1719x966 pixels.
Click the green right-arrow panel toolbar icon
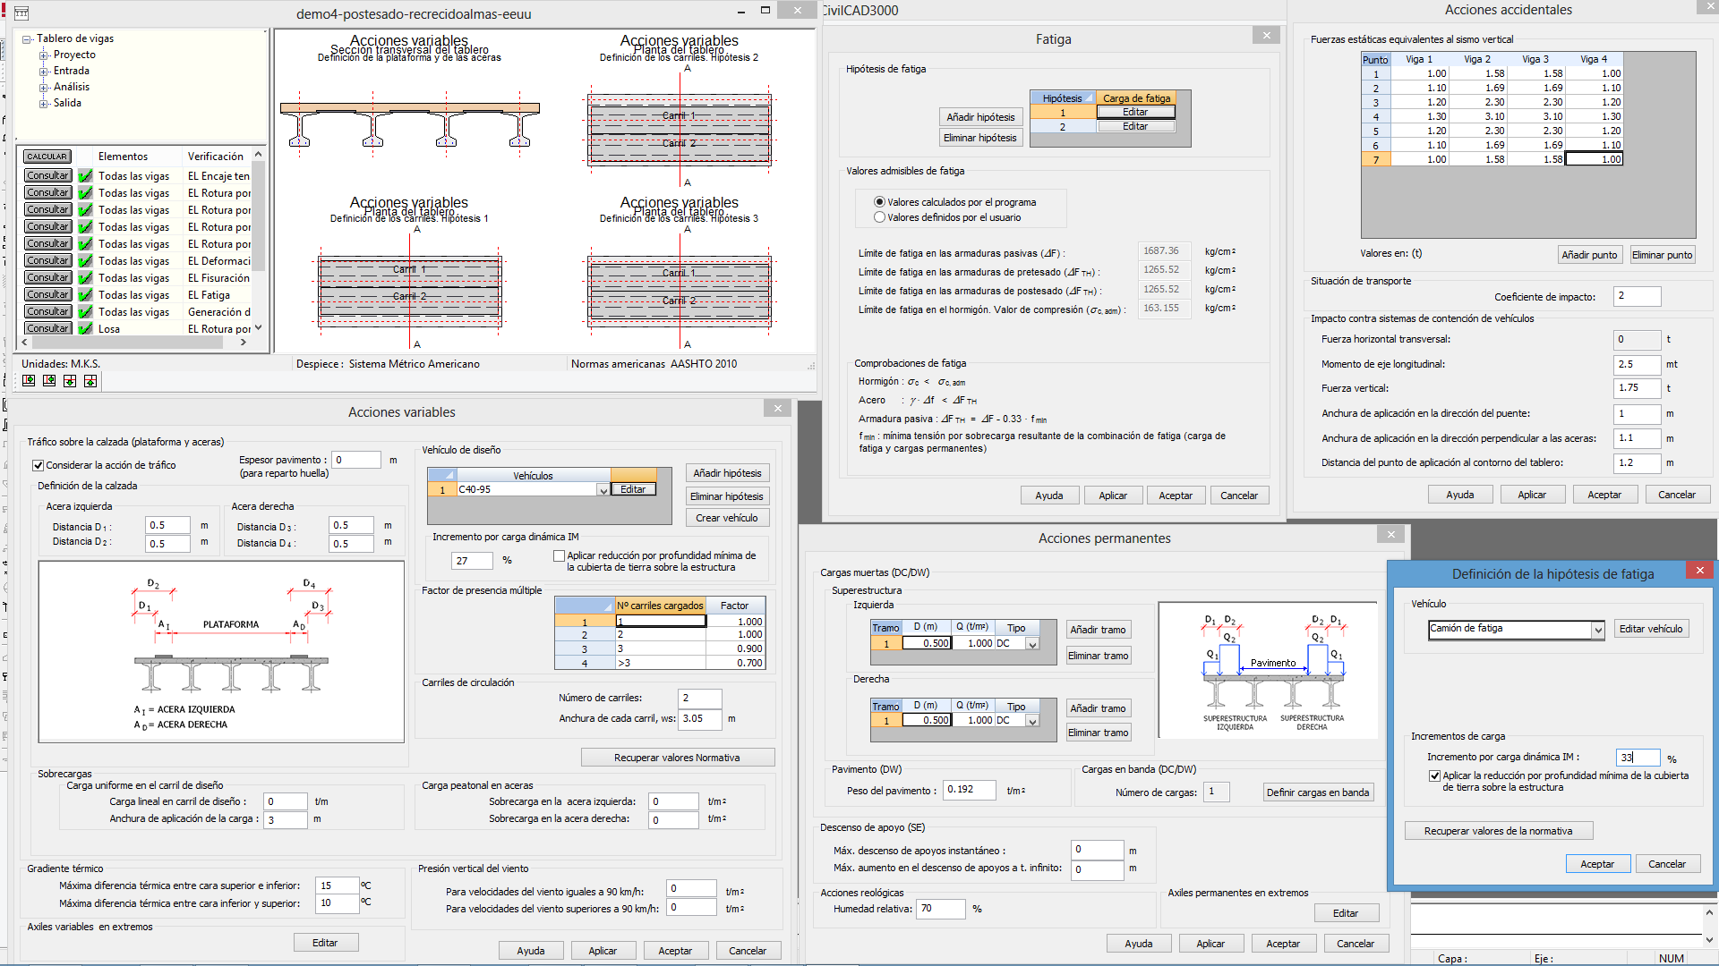coord(29,381)
